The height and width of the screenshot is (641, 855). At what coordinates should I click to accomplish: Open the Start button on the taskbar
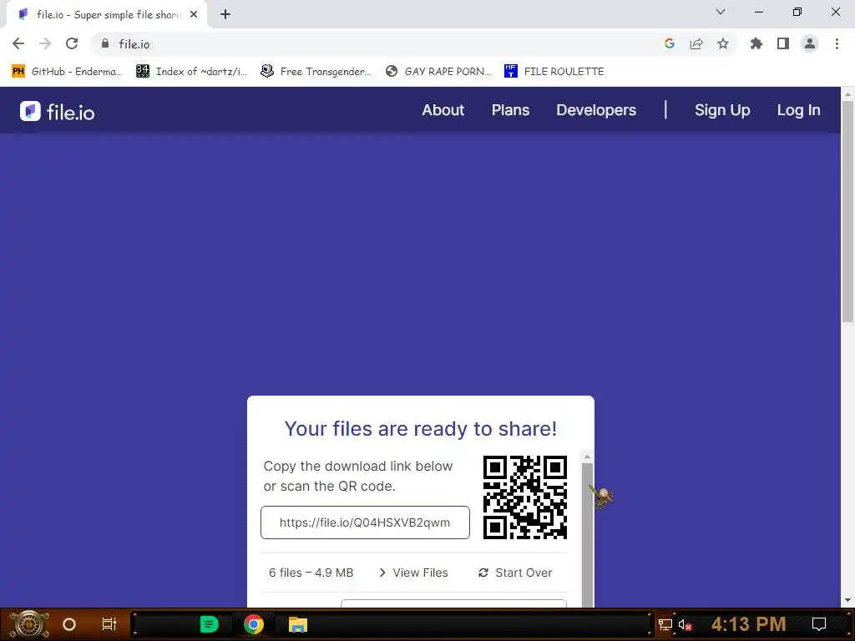tap(29, 624)
